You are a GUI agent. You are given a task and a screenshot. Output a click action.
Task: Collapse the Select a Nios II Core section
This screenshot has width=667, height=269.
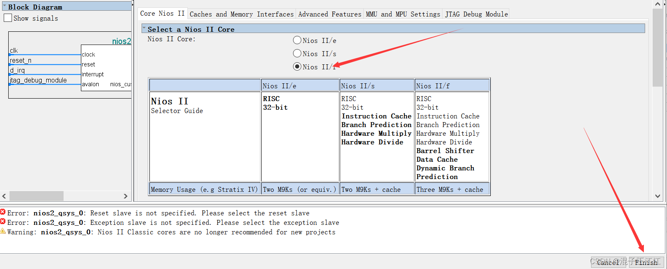[144, 28]
